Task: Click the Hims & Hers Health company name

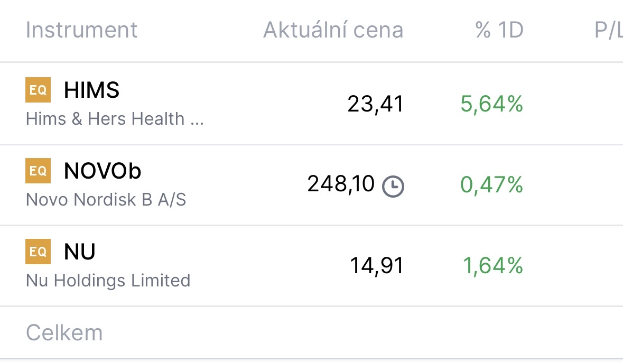Action: point(114,119)
